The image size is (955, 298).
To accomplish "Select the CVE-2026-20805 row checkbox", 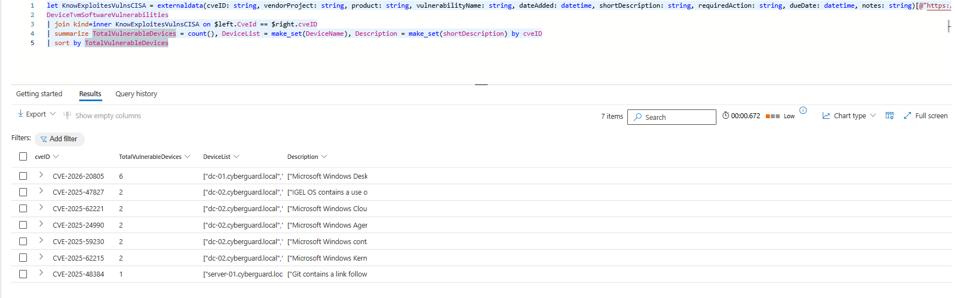I will click(23, 176).
